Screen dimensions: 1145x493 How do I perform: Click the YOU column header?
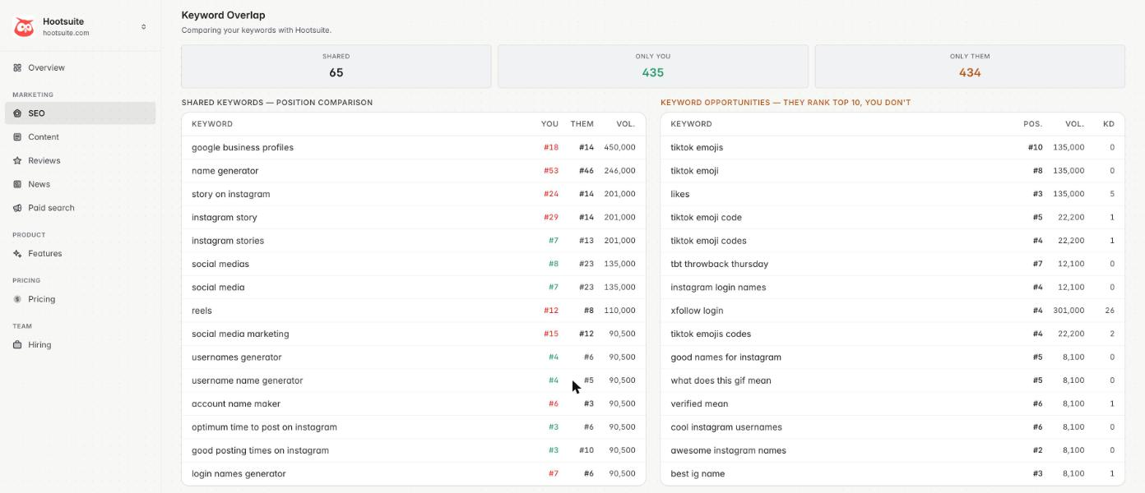pos(549,124)
